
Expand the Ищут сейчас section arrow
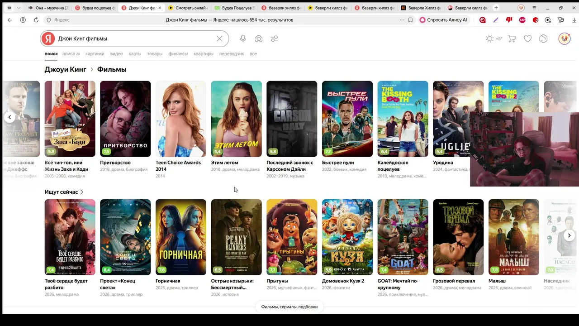(x=81, y=192)
